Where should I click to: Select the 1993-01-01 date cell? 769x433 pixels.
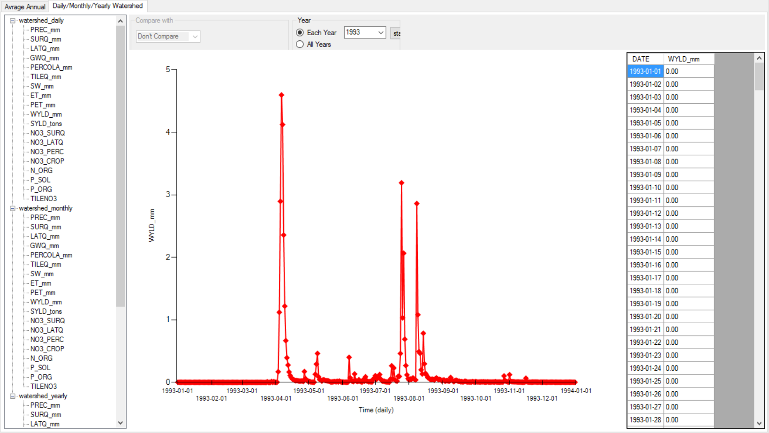point(645,71)
